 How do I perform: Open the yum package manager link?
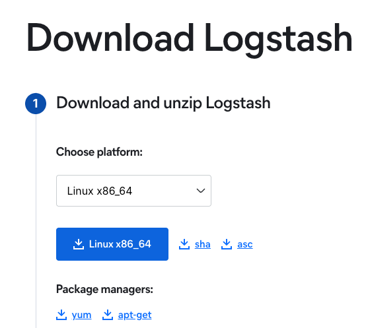click(x=81, y=315)
